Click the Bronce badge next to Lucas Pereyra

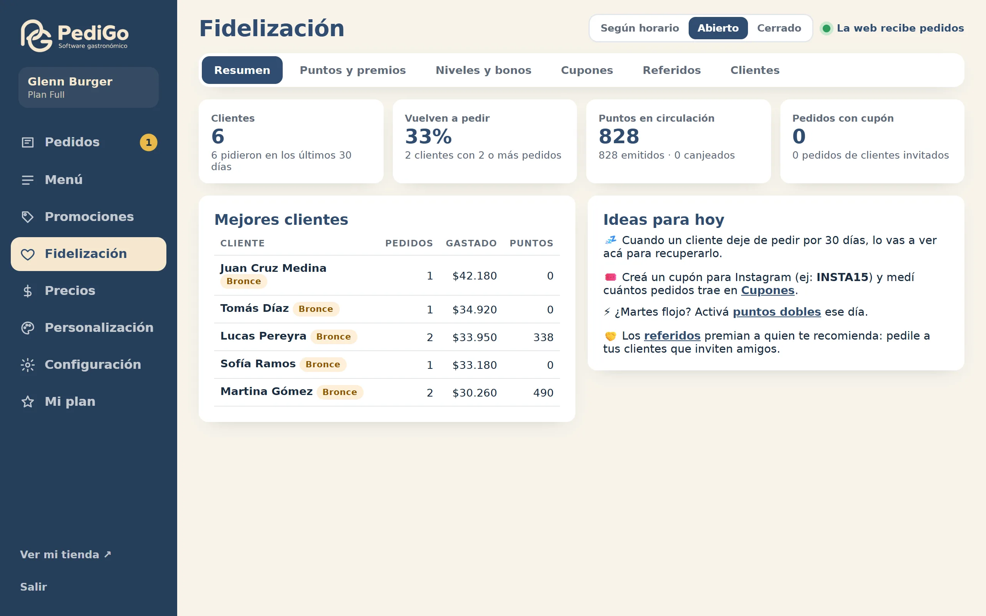click(x=334, y=337)
